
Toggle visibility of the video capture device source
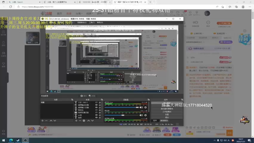97,112
